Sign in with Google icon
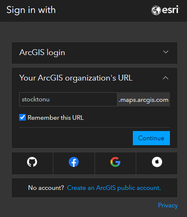 tap(115, 162)
